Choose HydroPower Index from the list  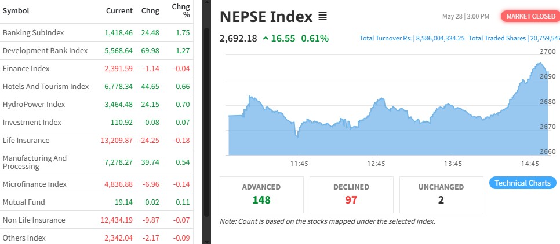tap(34, 104)
